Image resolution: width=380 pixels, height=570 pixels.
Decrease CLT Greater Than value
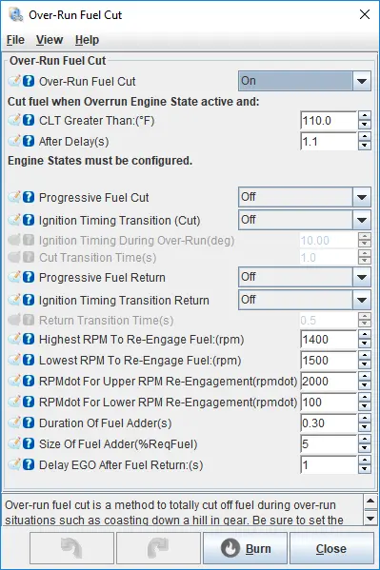(x=365, y=125)
